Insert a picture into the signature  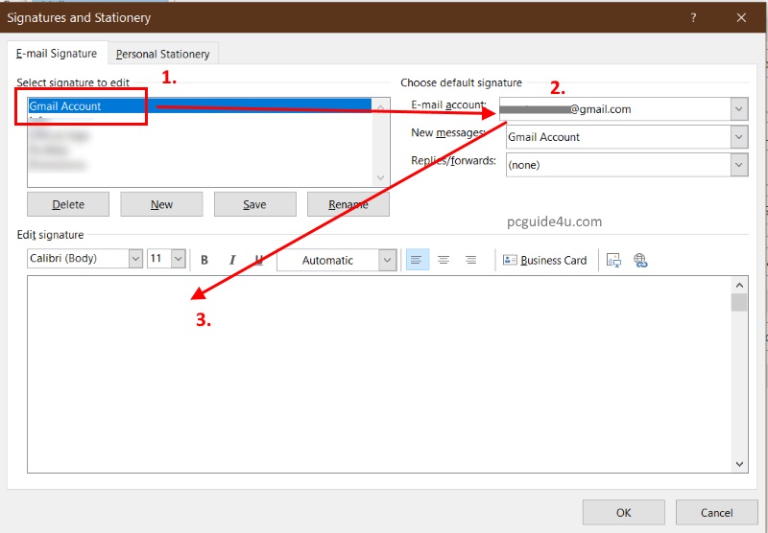(x=614, y=260)
